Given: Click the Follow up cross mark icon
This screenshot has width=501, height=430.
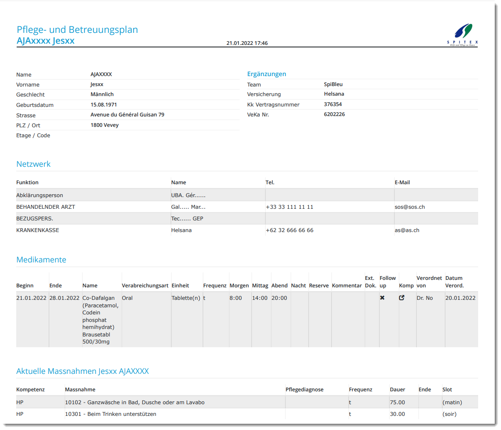Looking at the screenshot, I should (382, 298).
